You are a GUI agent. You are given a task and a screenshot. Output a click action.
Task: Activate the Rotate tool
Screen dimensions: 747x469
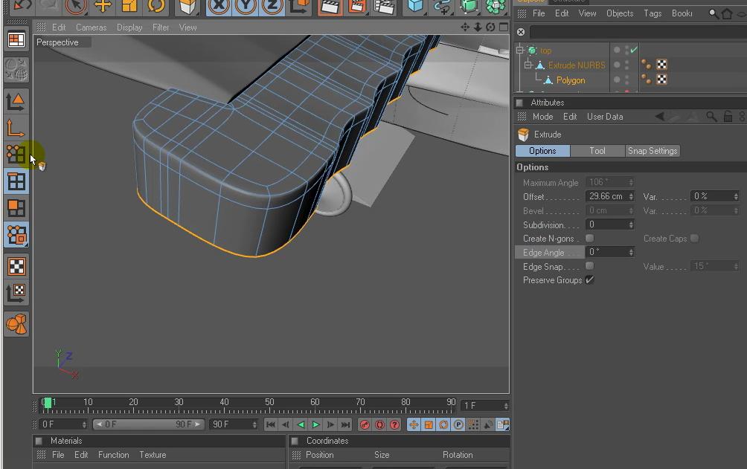click(x=156, y=6)
